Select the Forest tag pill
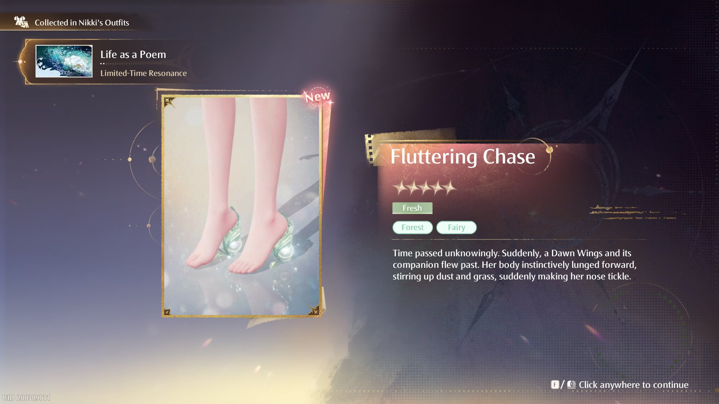The width and height of the screenshot is (719, 404). (413, 227)
